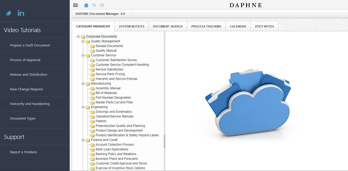The image size is (348, 171).
Task: Click the Service Parts Pricing folder icon
Action: click(x=93, y=74)
